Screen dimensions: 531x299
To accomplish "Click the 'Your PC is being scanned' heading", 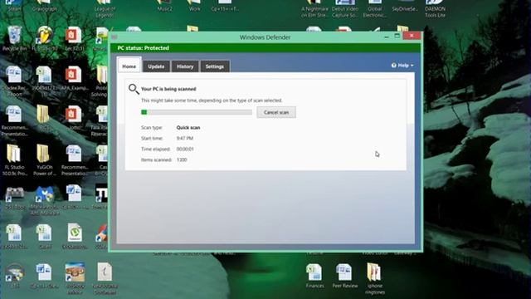I will [x=168, y=89].
